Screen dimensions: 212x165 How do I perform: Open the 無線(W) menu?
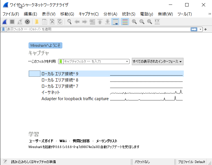point(165,14)
